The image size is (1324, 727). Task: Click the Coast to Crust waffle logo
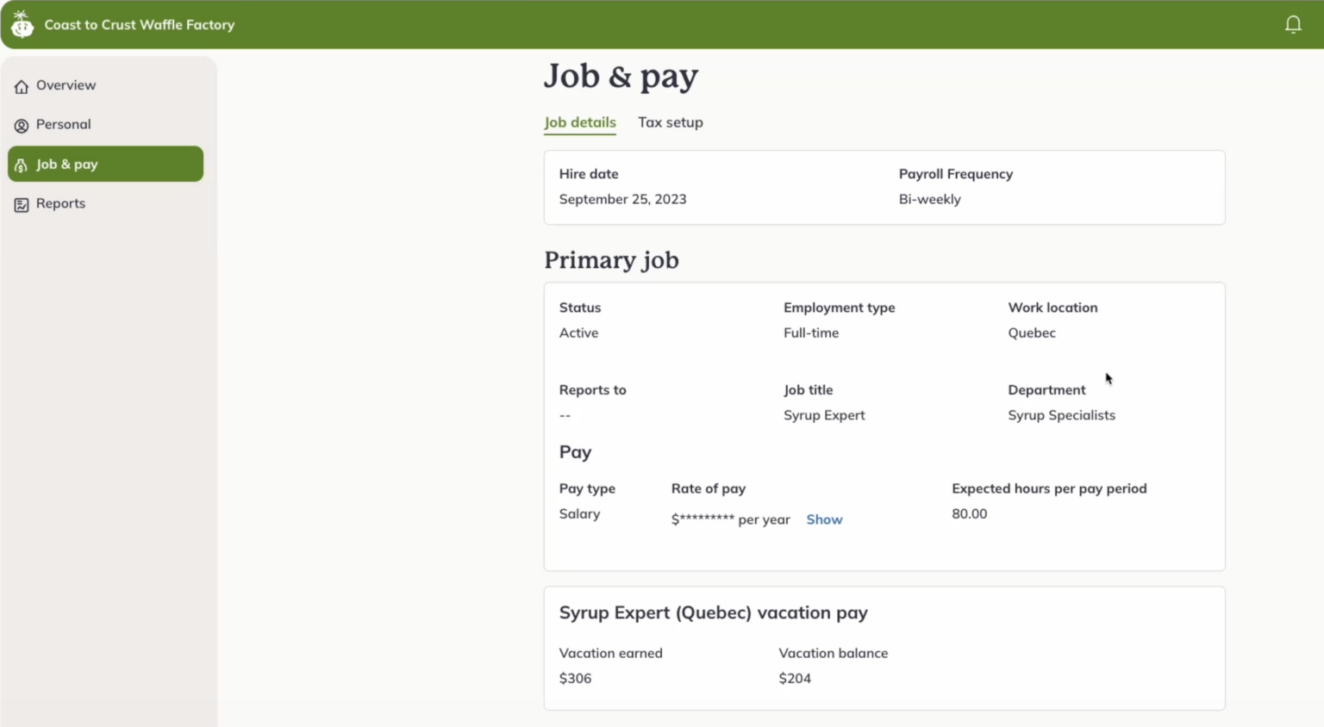[x=22, y=24]
